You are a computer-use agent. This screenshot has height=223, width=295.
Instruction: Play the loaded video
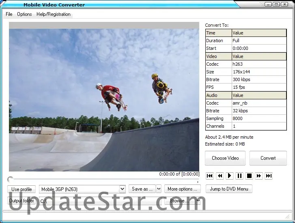pyautogui.click(x=230, y=176)
